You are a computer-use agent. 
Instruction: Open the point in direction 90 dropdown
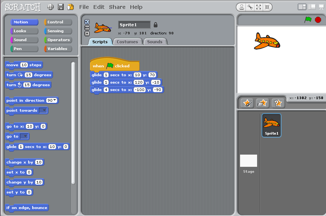pyautogui.click(x=55, y=100)
